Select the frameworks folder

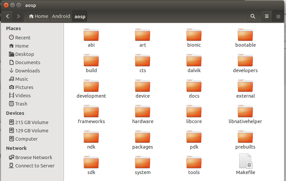click(x=91, y=114)
